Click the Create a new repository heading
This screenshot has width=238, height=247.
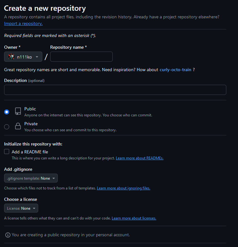tap(45, 8)
